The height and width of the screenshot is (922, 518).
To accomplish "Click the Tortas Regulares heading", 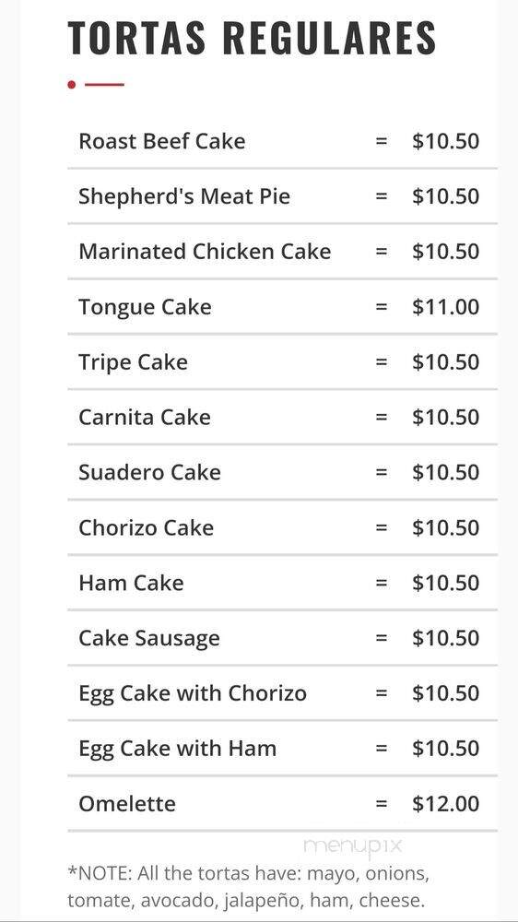I will point(252,37).
